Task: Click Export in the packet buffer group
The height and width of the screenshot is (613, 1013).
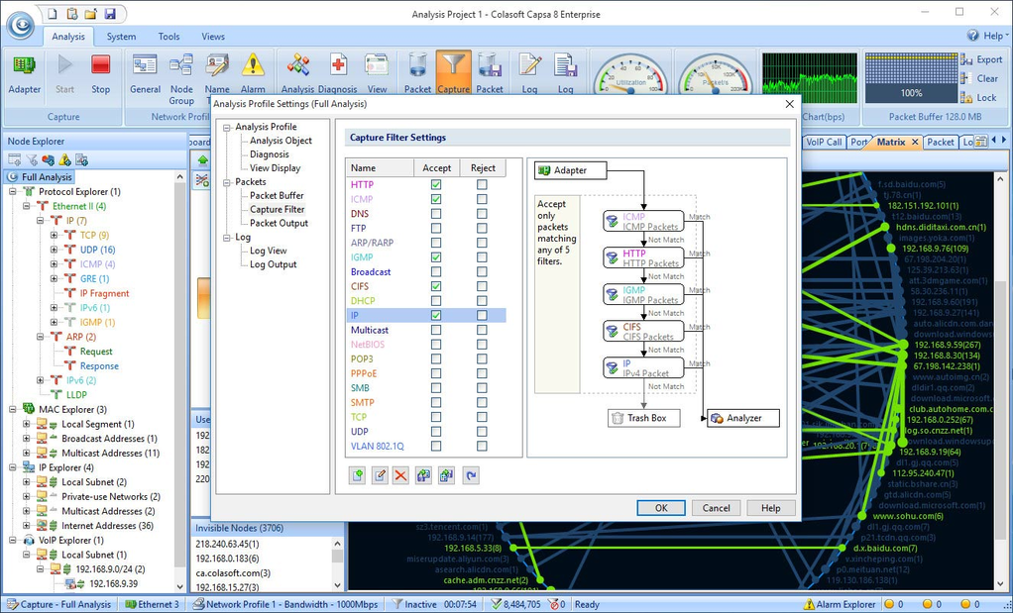Action: [982, 59]
